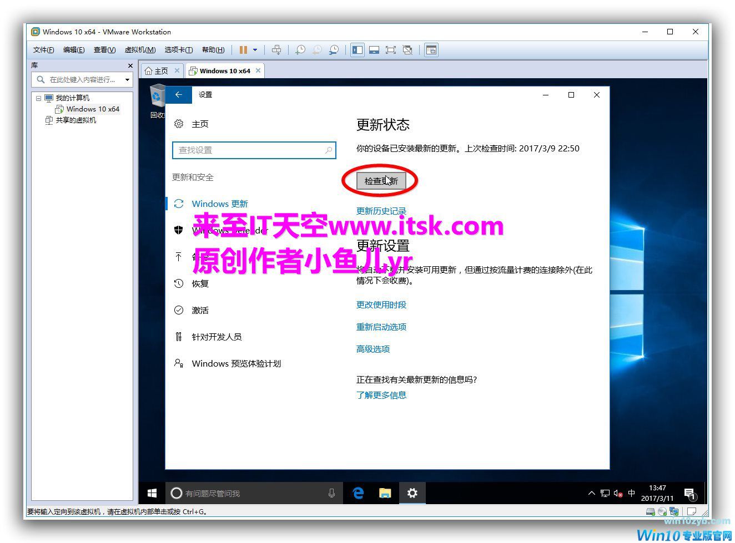
Task: Click the Unity mode toolbar icon
Action: pos(407,50)
